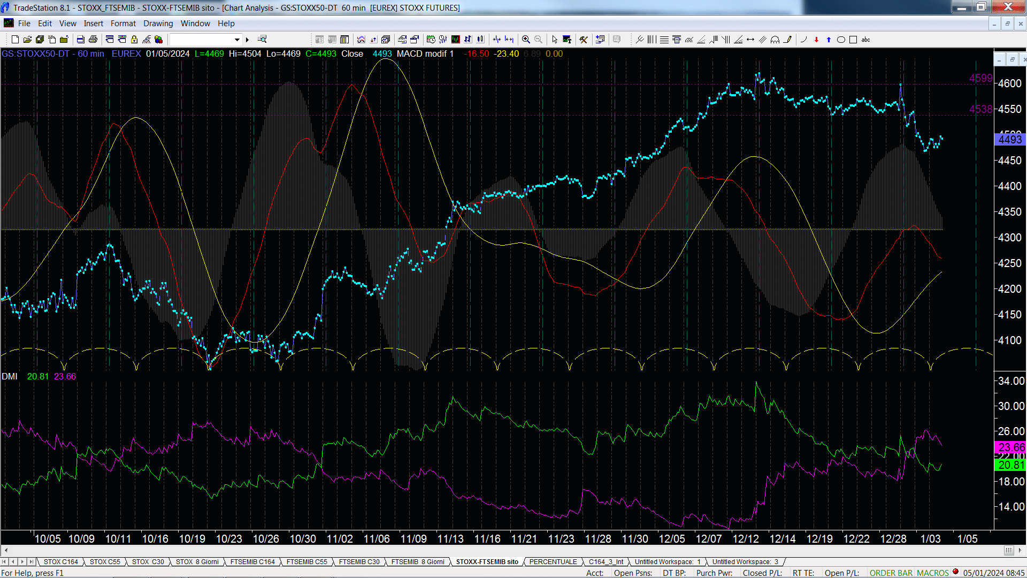This screenshot has width=1027, height=578.
Task: Open the Edit menu
Action: click(45, 24)
